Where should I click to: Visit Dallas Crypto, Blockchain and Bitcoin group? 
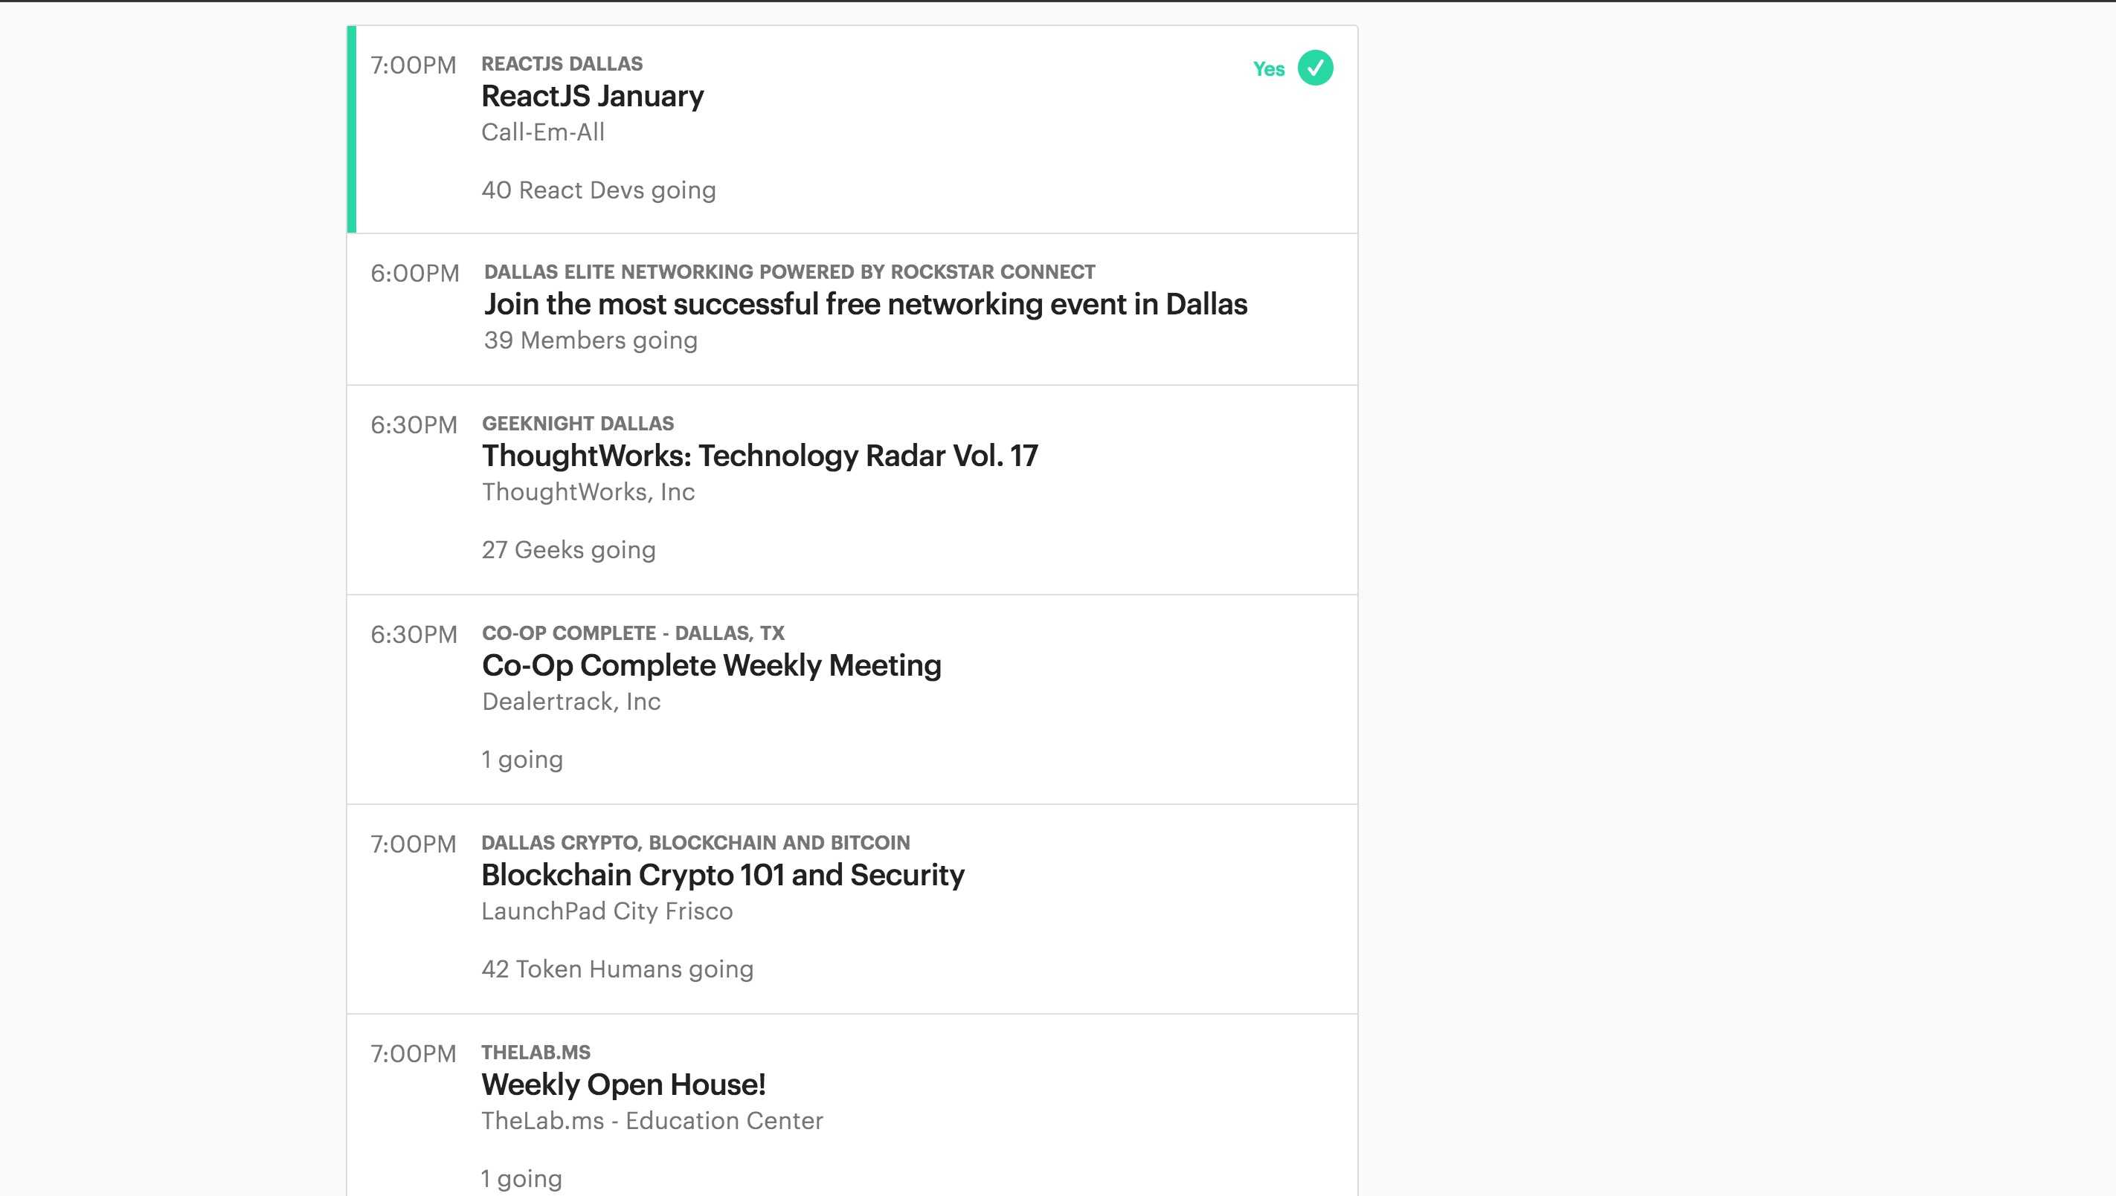point(695,843)
